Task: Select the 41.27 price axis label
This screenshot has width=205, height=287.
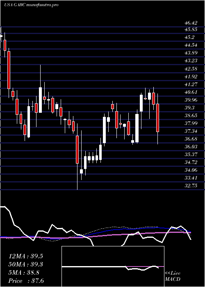Action: (191, 84)
